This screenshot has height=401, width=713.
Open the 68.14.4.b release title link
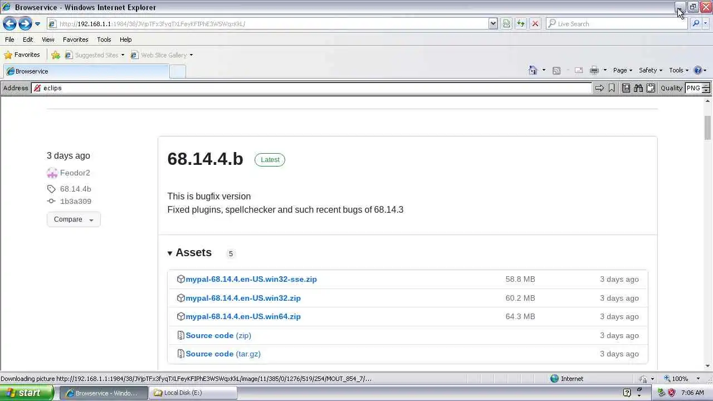pos(205,159)
